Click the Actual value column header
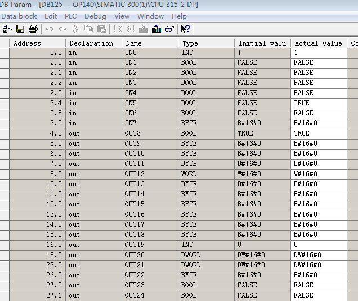This screenshot has height=301, width=358. 319,43
